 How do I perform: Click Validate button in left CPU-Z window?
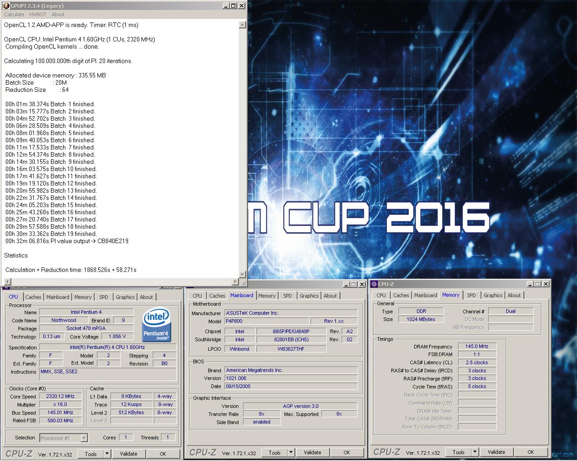click(128, 454)
